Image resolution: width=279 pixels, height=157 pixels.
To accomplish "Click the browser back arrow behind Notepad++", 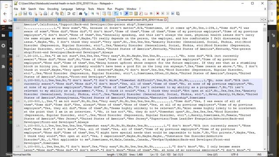I will coord(5,14).
